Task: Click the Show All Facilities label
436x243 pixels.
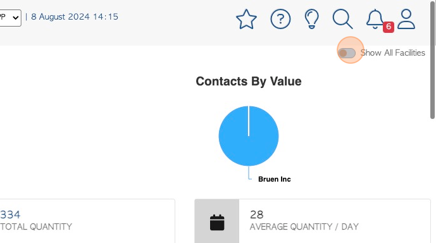Action: pos(392,53)
